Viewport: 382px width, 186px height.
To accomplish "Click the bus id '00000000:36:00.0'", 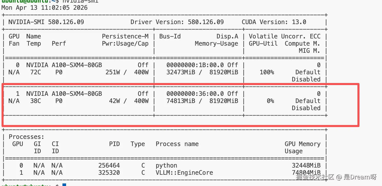I will coord(195,94).
